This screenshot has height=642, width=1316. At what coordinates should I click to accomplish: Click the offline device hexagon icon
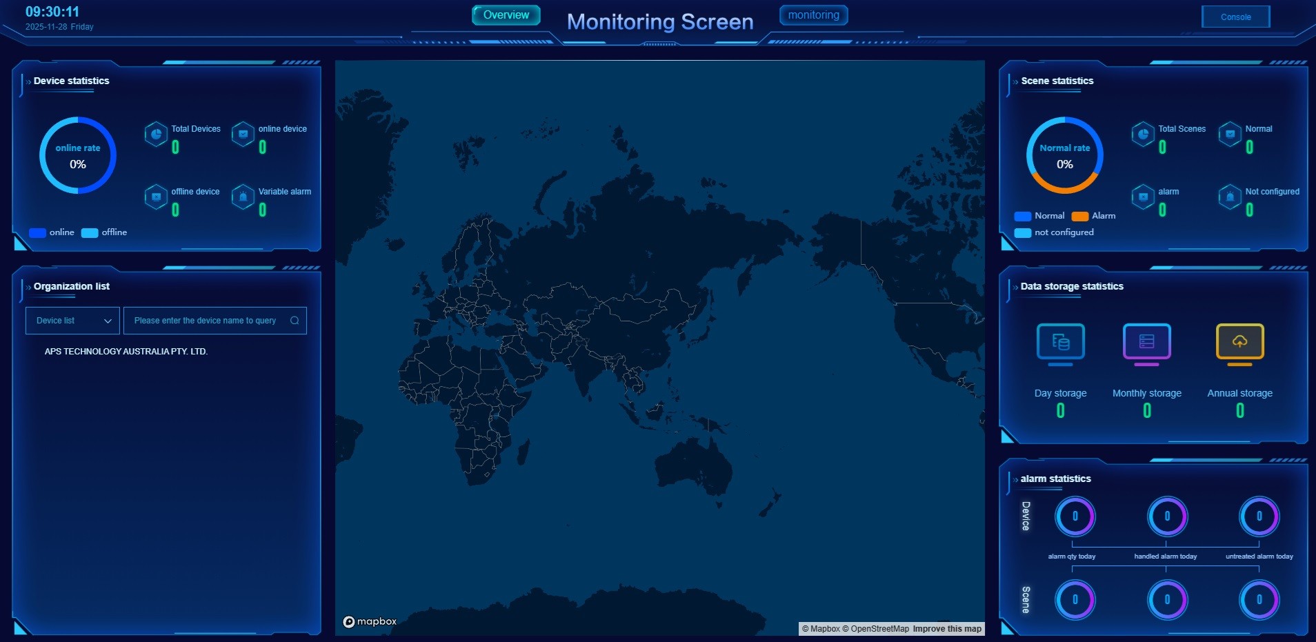[x=156, y=197]
